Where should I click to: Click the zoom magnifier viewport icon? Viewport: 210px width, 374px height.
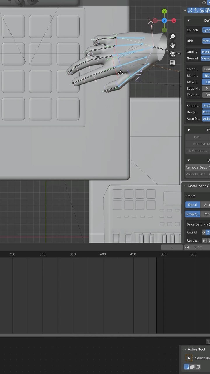coord(173,37)
